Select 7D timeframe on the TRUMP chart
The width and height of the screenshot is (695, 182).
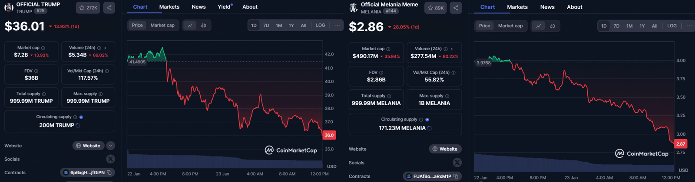click(x=266, y=26)
